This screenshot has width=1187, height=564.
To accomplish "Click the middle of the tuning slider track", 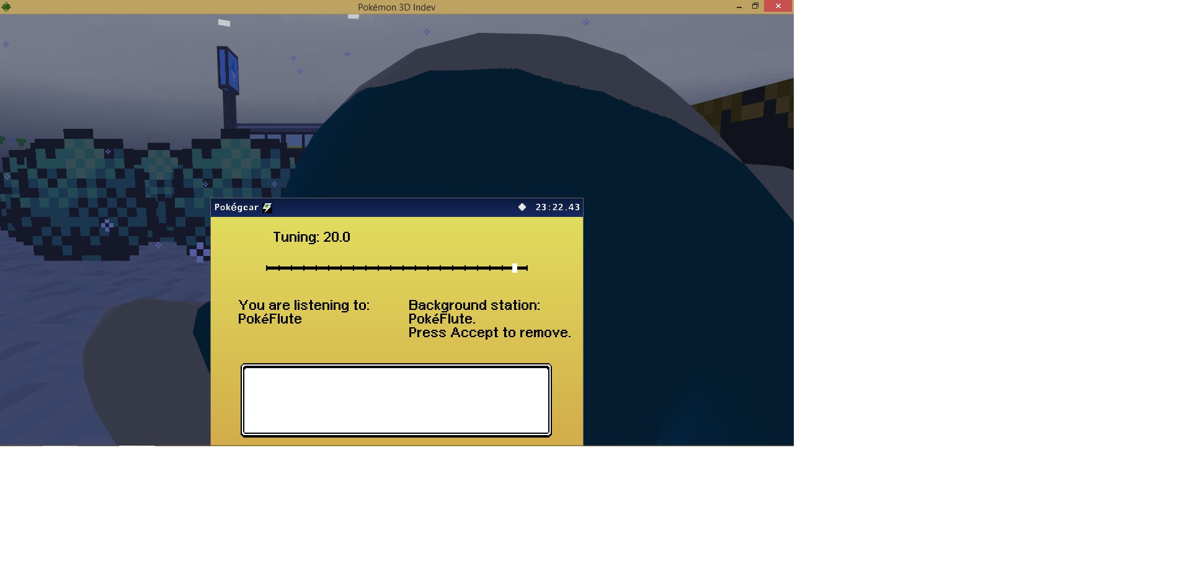I will click(397, 268).
